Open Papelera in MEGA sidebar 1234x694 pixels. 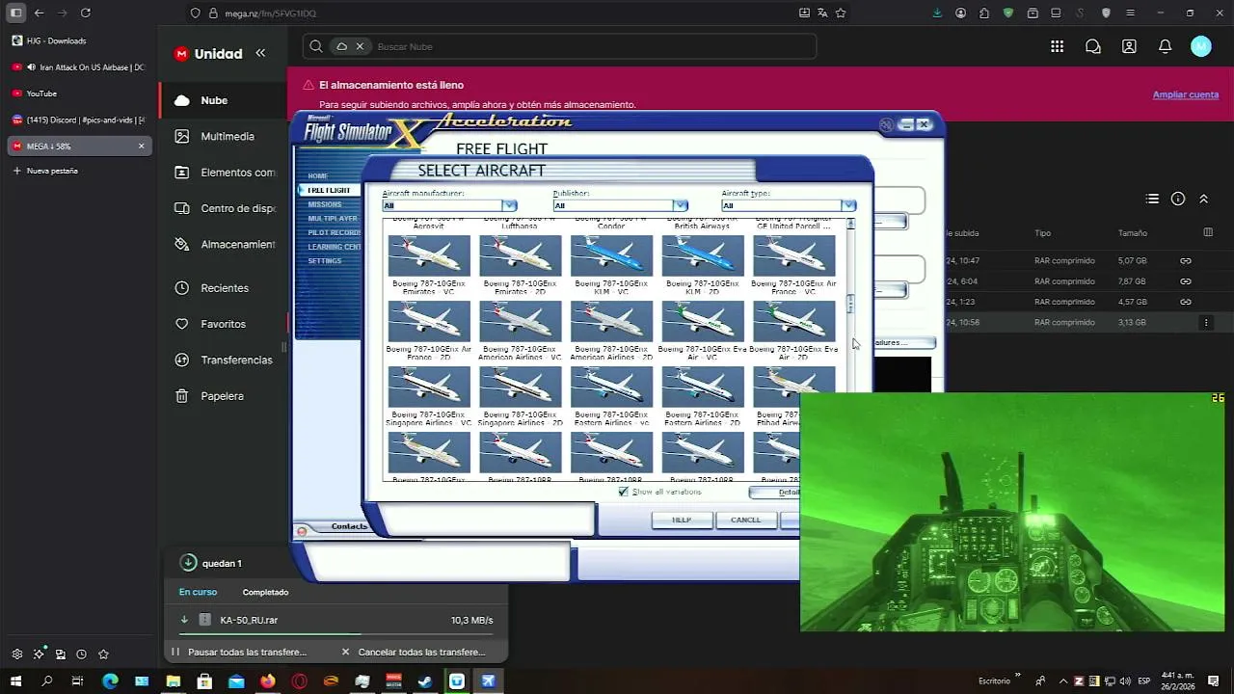[x=222, y=396]
